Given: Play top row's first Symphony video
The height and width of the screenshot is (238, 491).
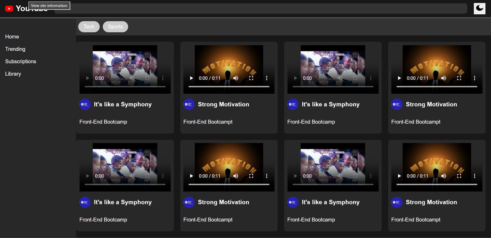Looking at the screenshot, I should [x=88, y=78].
